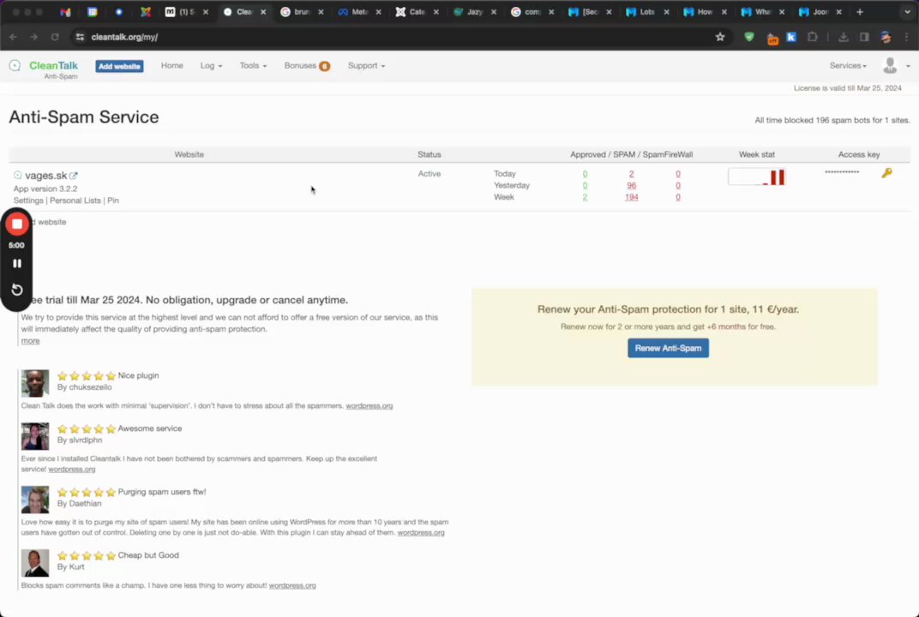Image resolution: width=919 pixels, height=617 pixels.
Task: Click the Pin link for vages.sk
Action: tap(113, 201)
